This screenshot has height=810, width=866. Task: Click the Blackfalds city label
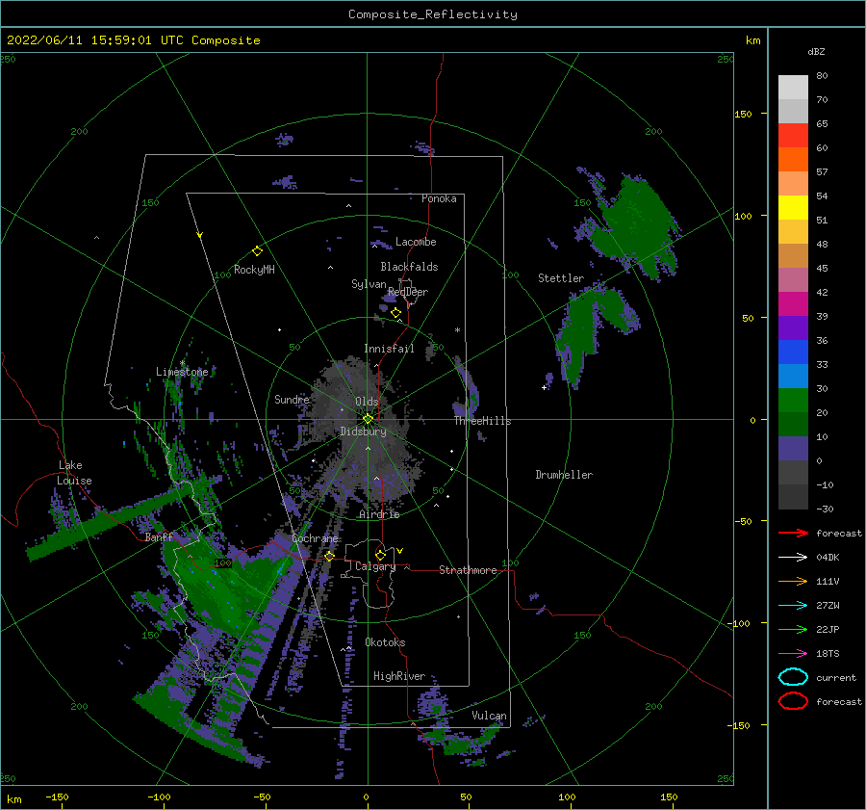tap(409, 267)
